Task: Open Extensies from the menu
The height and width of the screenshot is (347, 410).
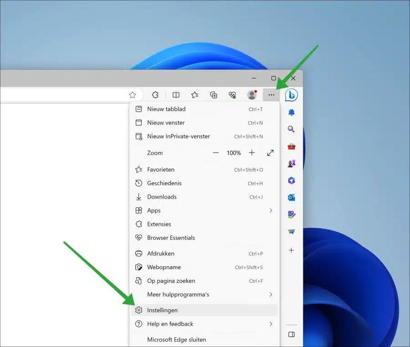Action: [x=205, y=224]
